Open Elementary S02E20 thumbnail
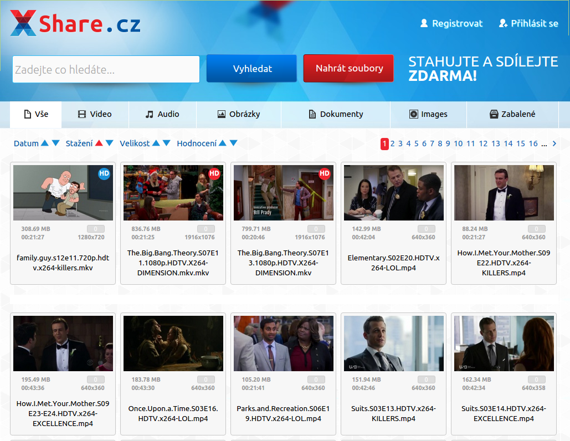 [x=394, y=193]
